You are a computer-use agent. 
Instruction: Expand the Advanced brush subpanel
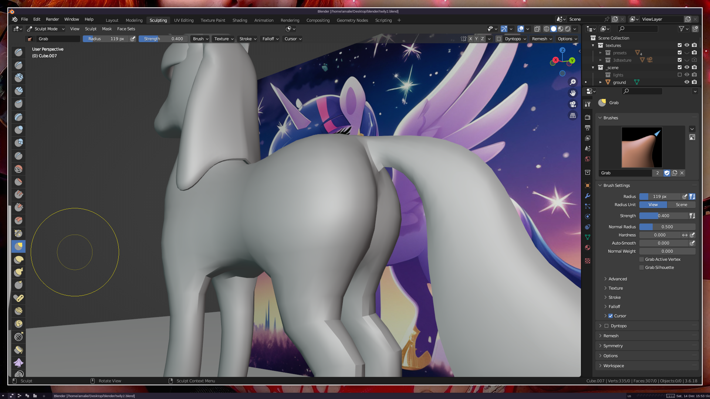point(617,279)
